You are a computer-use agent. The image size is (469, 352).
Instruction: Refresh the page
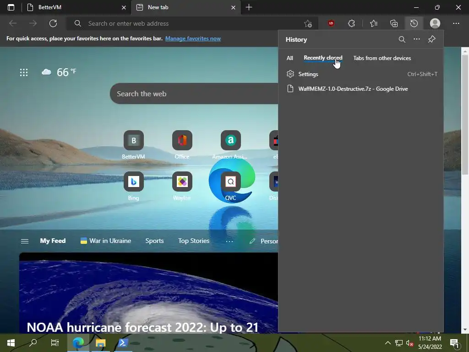pyautogui.click(x=53, y=23)
